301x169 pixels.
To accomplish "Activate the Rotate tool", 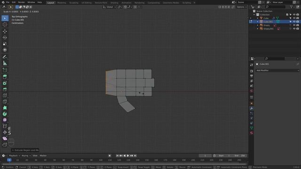I will 5,38.
